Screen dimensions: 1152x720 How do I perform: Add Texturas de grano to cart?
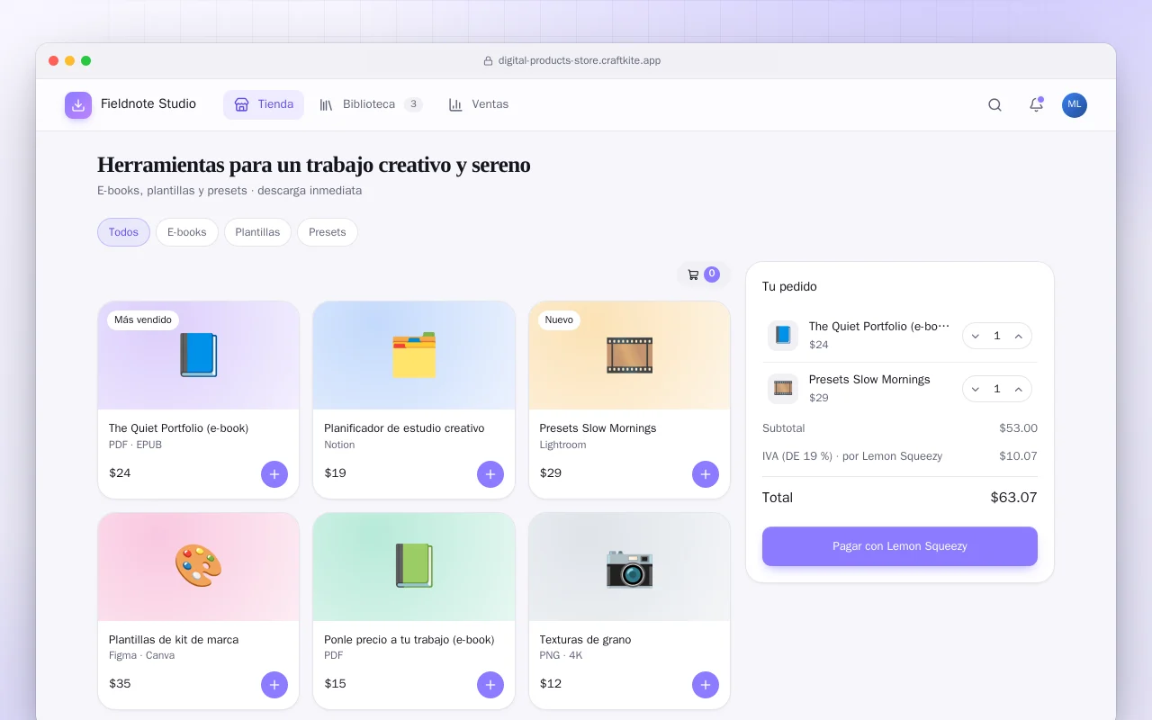[x=706, y=685]
